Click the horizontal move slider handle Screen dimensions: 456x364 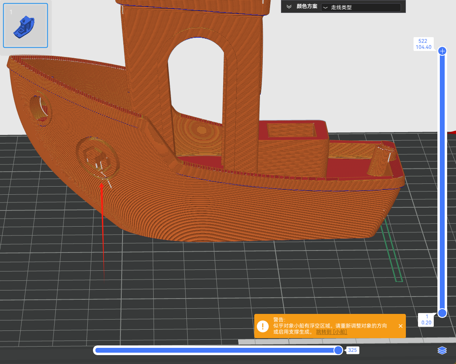[x=338, y=350]
